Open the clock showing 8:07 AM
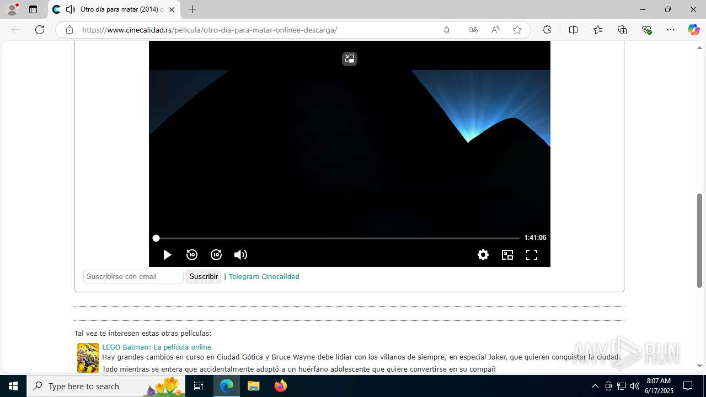 tap(659, 386)
